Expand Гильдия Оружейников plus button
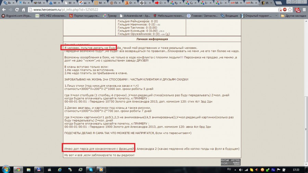308x173 pixels. pyautogui.click(x=168, y=34)
